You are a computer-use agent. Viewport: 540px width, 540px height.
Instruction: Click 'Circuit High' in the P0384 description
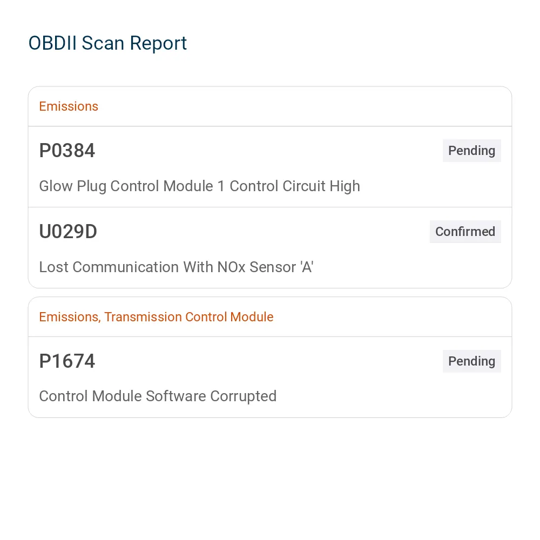(x=321, y=186)
